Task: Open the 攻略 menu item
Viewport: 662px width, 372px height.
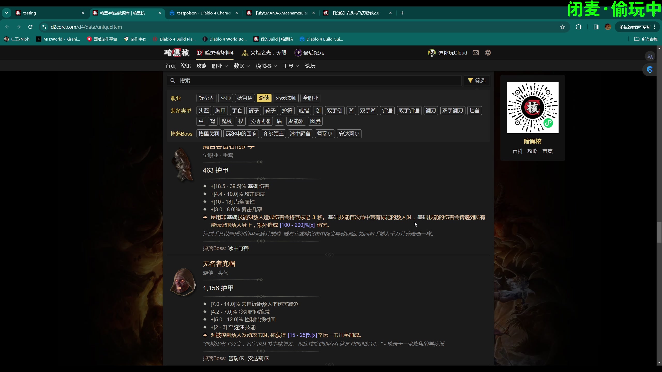Action: point(201,66)
